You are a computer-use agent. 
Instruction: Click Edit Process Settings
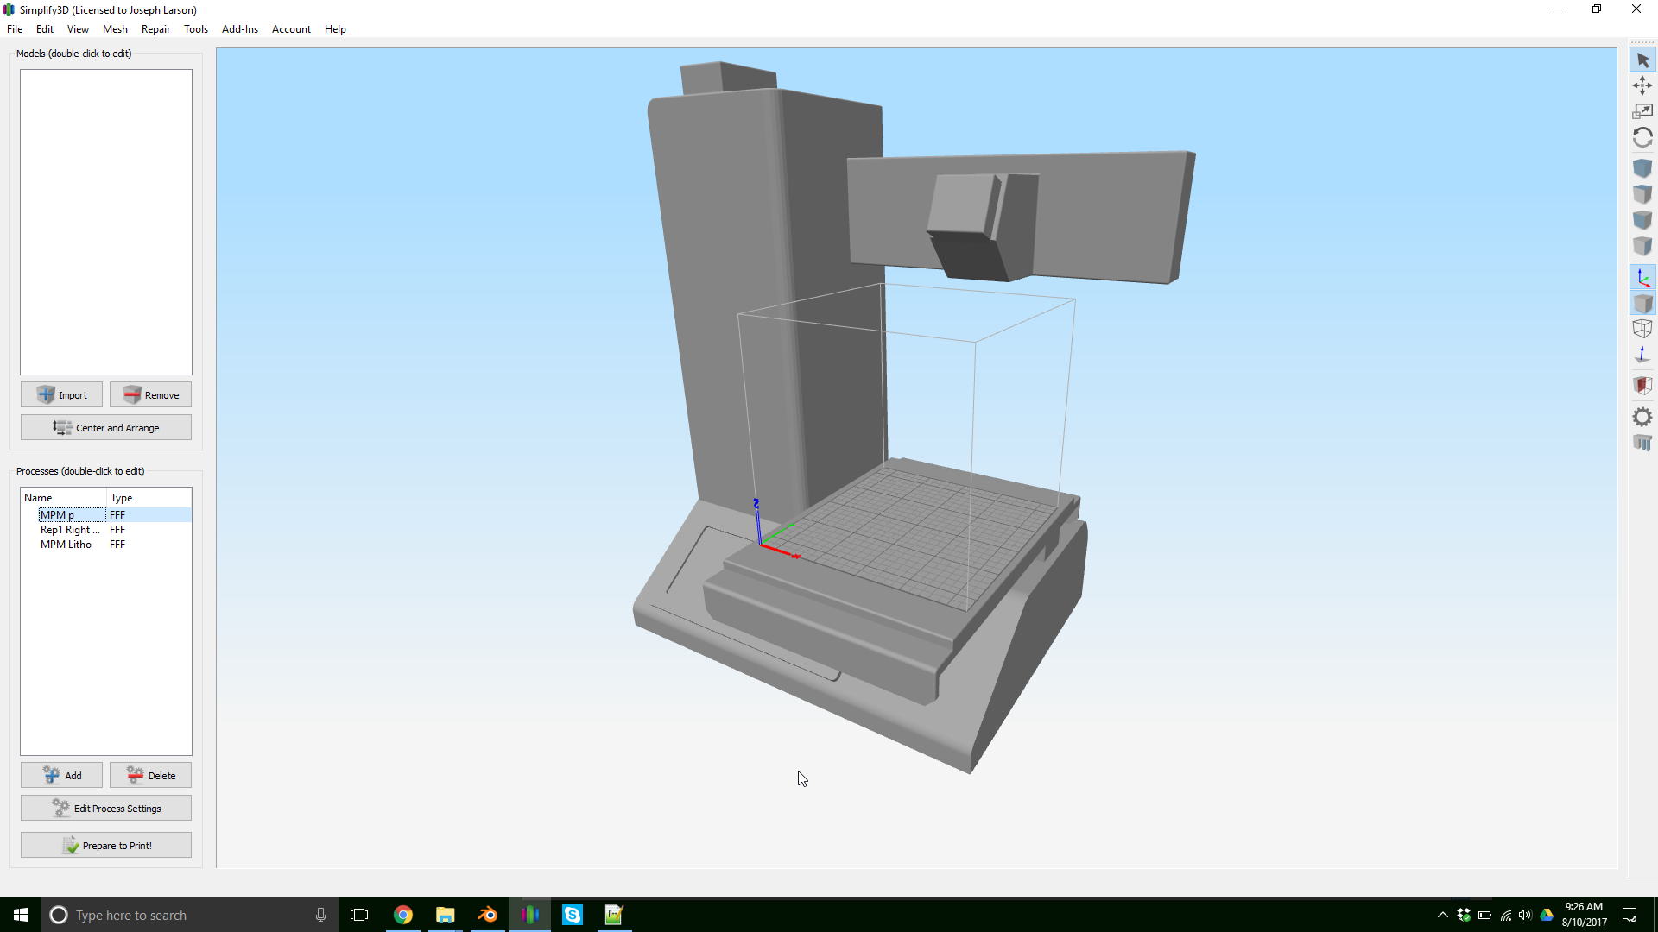coord(106,809)
